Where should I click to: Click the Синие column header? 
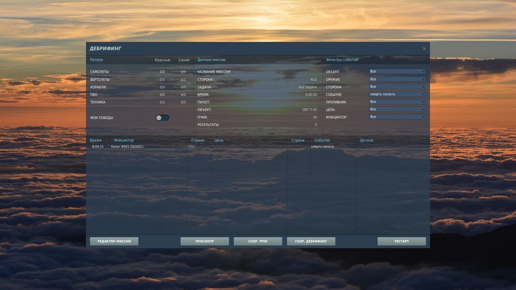[184, 60]
